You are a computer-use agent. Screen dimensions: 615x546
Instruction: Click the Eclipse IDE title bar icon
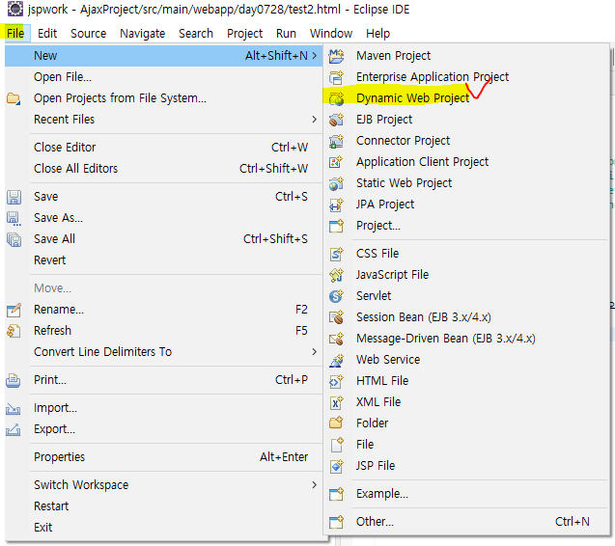click(x=15, y=9)
